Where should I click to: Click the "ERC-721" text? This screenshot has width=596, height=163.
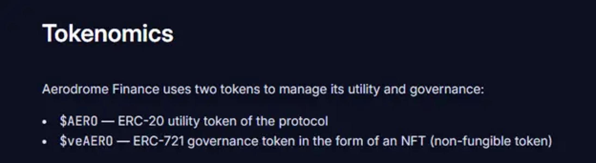pos(158,141)
